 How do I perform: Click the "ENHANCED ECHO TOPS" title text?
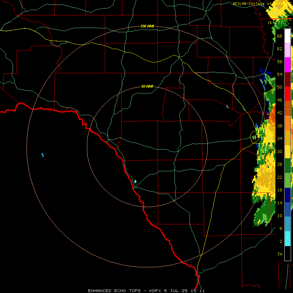pos(114,291)
